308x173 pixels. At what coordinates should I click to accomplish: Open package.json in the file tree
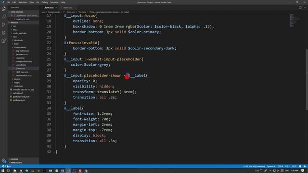tap(19, 100)
